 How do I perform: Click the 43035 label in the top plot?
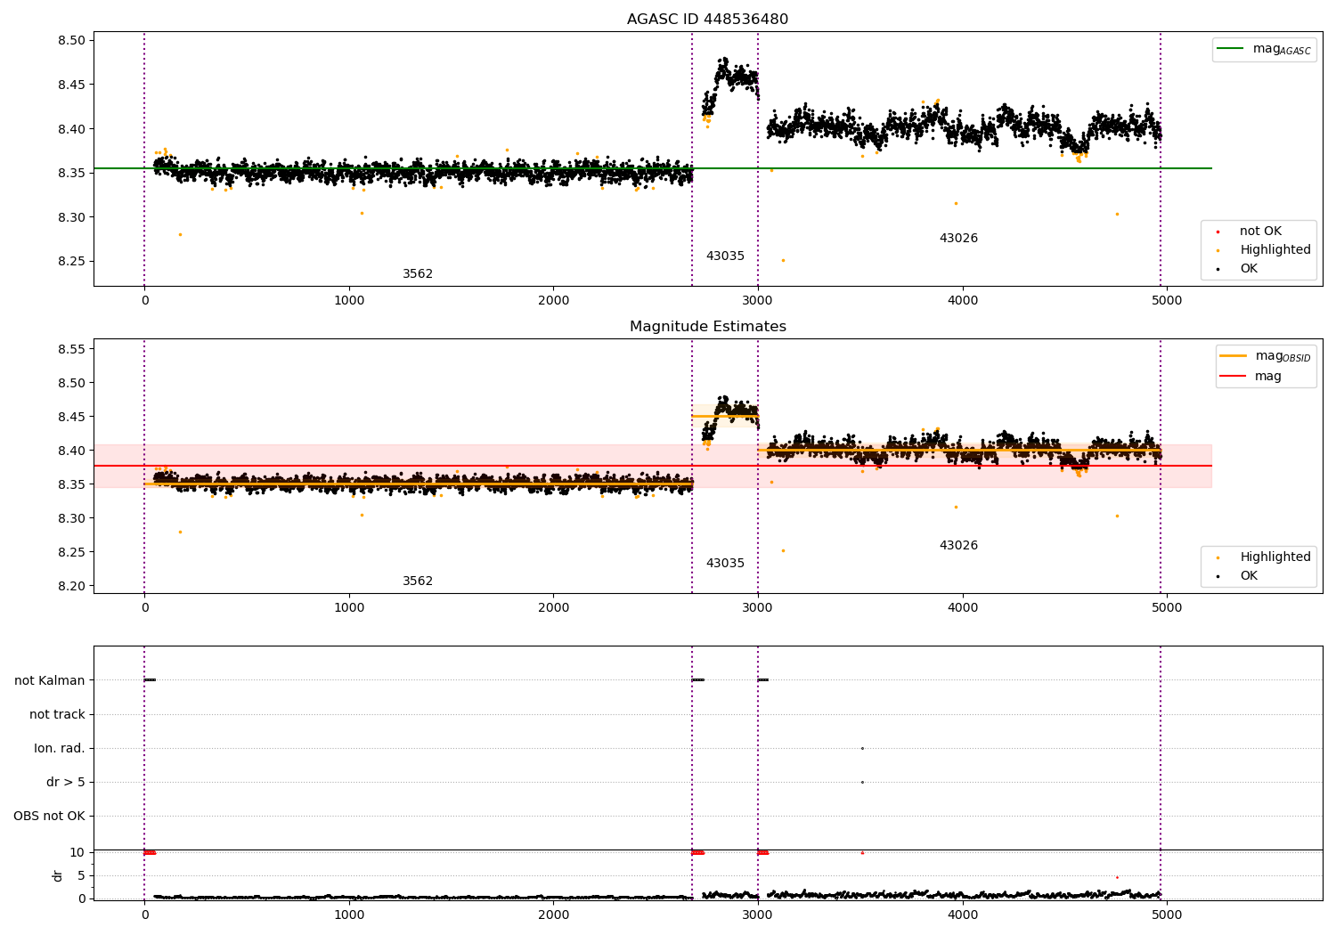pyautogui.click(x=725, y=256)
